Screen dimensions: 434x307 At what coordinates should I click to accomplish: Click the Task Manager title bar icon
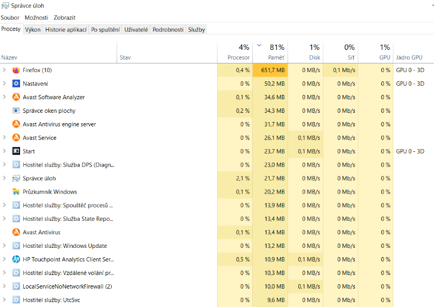[x=5, y=5]
